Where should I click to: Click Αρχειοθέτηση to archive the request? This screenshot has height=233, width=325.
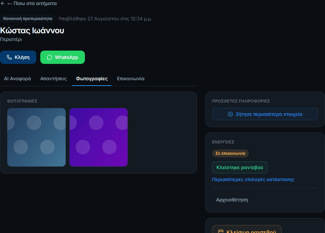[232, 200]
